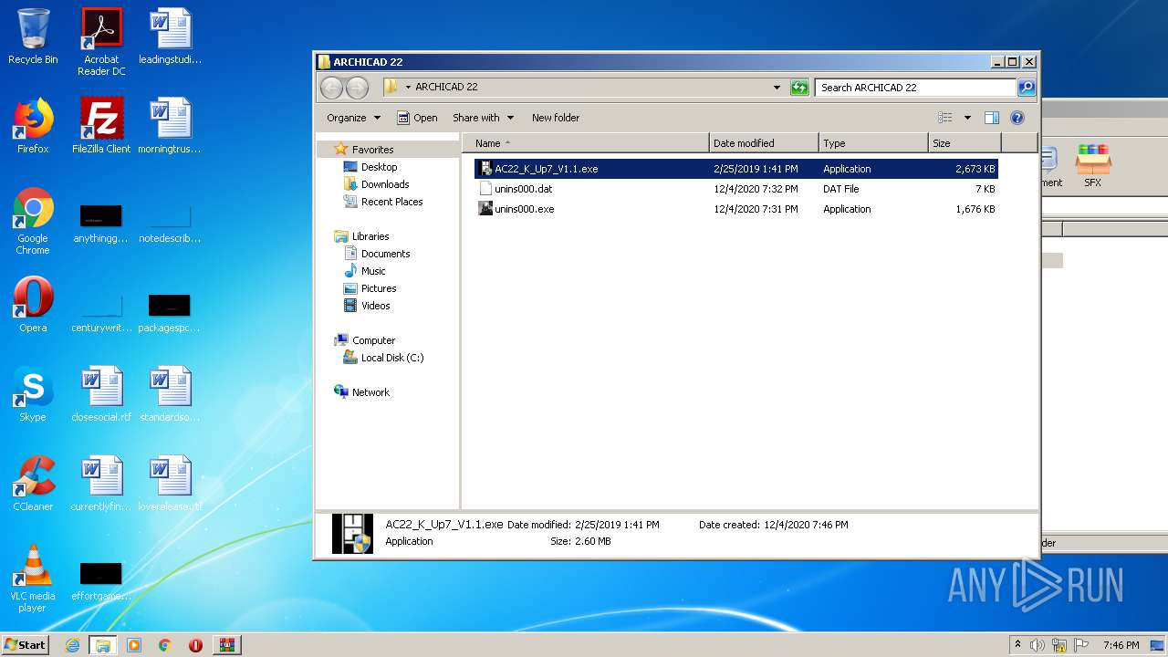Click the volume tray icon
This screenshot has width=1168, height=657.
(1038, 645)
